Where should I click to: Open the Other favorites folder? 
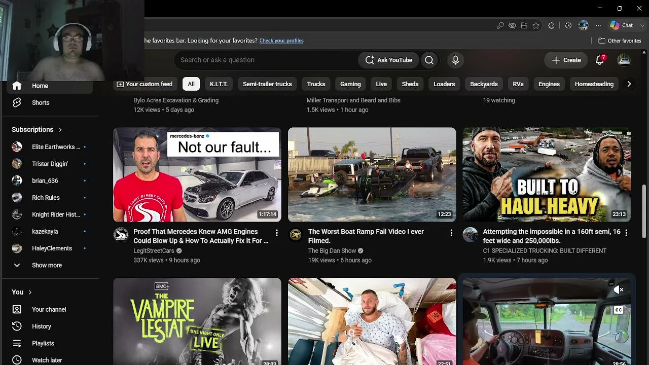tap(620, 41)
